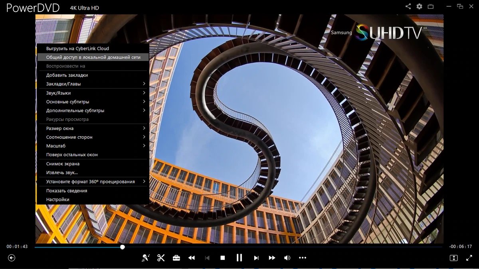Click the share icon in title bar

coord(408,6)
